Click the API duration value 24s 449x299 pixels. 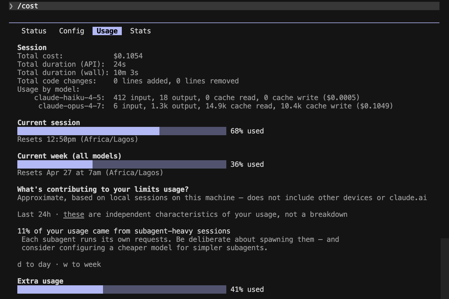120,64
